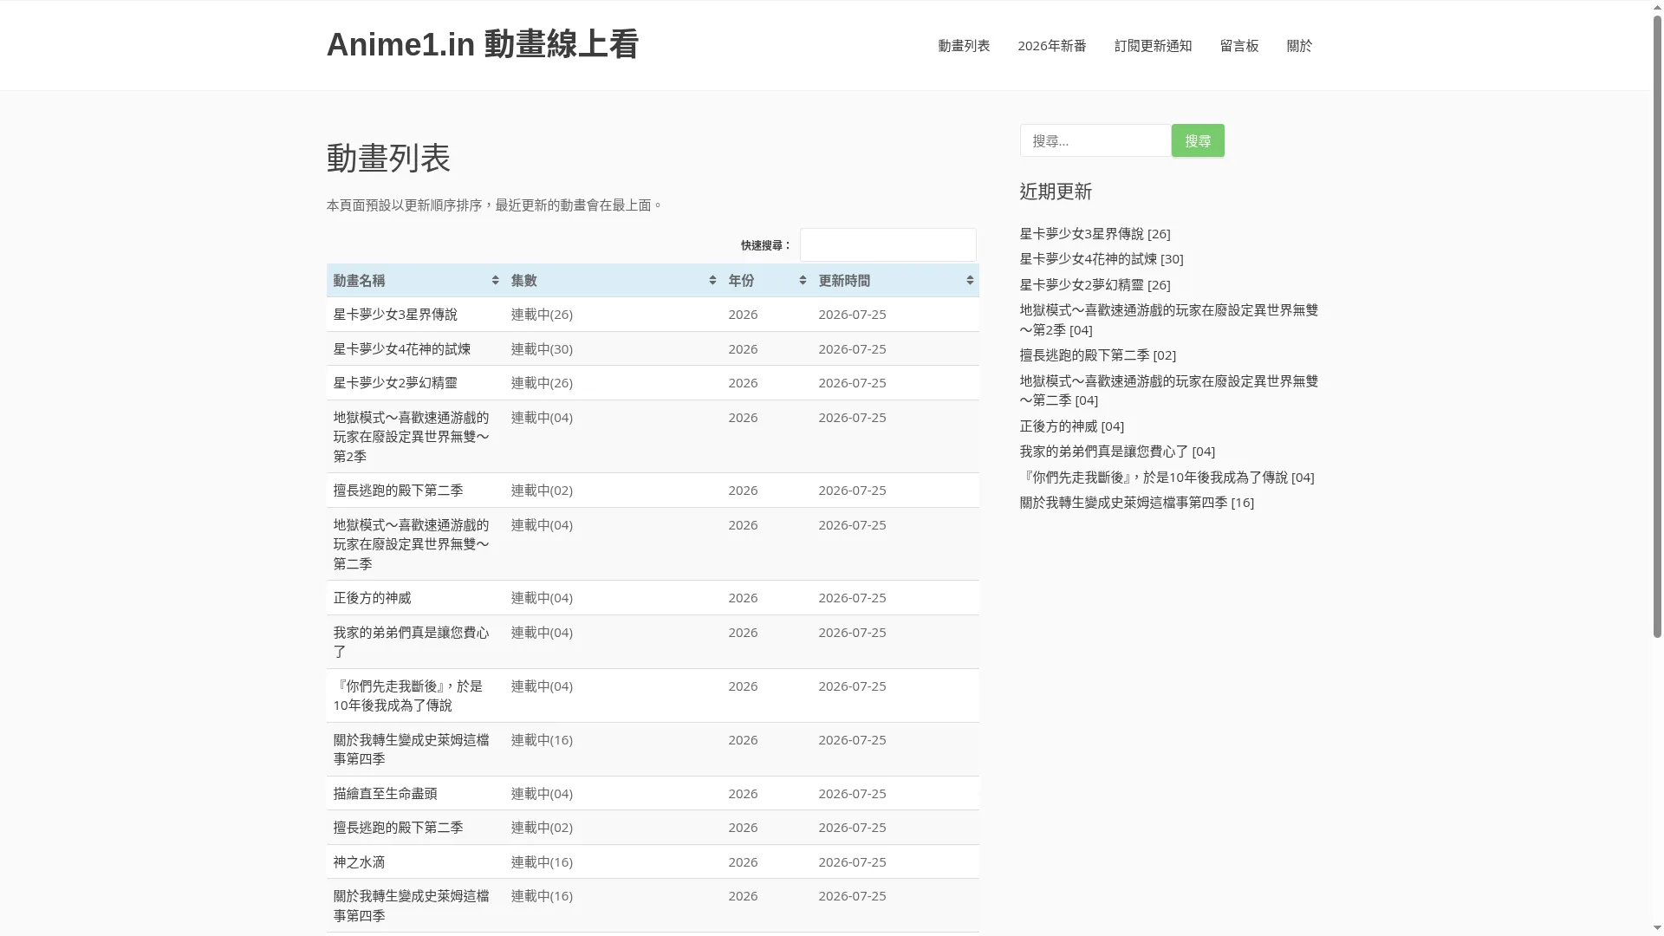This screenshot has width=1664, height=936.
Task: Open 星卡夢少女4花神的試煉 in the table
Action: pyautogui.click(x=402, y=349)
